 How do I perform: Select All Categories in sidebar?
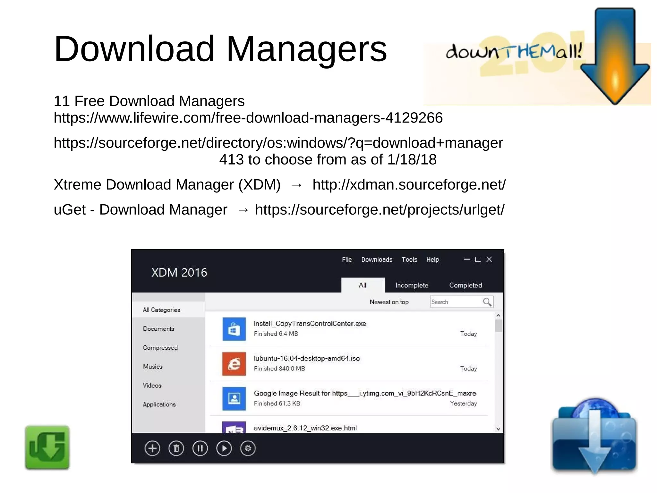click(168, 310)
